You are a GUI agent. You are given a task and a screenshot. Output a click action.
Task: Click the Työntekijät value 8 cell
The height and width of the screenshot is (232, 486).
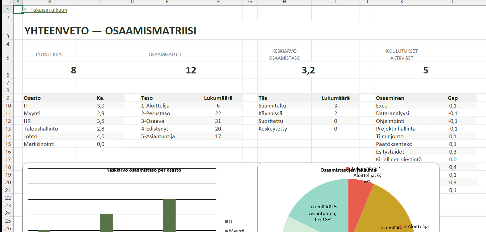(x=74, y=70)
